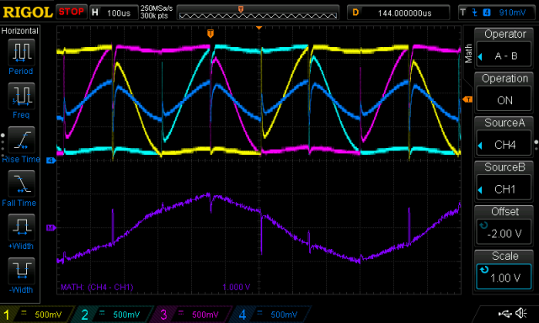Select the -Width measurement icon

click(21, 271)
